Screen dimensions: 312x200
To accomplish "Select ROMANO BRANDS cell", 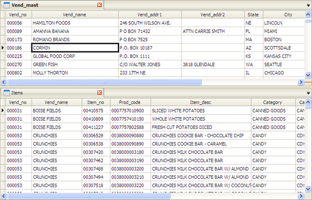I will 75,39.
